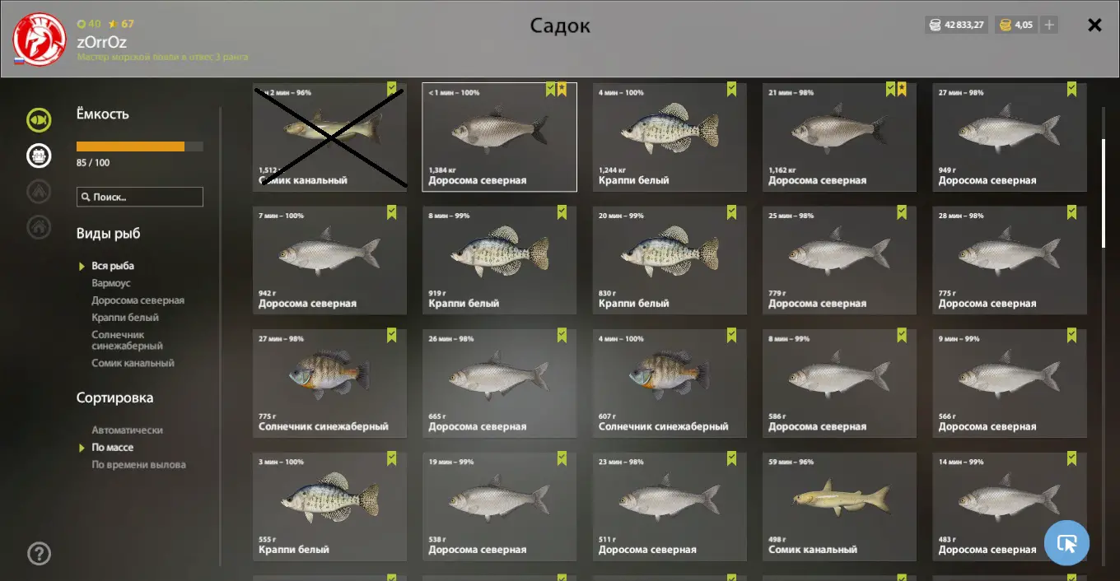Open player avatar profile icon
1120x581 pixels.
[x=40, y=39]
